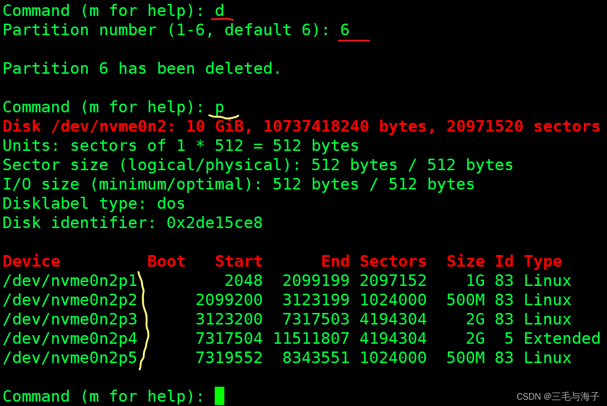Viewport: 607px width, 406px height.
Task: Click start sector '7319552' of nvme0n2p5
Action: pyautogui.click(x=229, y=358)
